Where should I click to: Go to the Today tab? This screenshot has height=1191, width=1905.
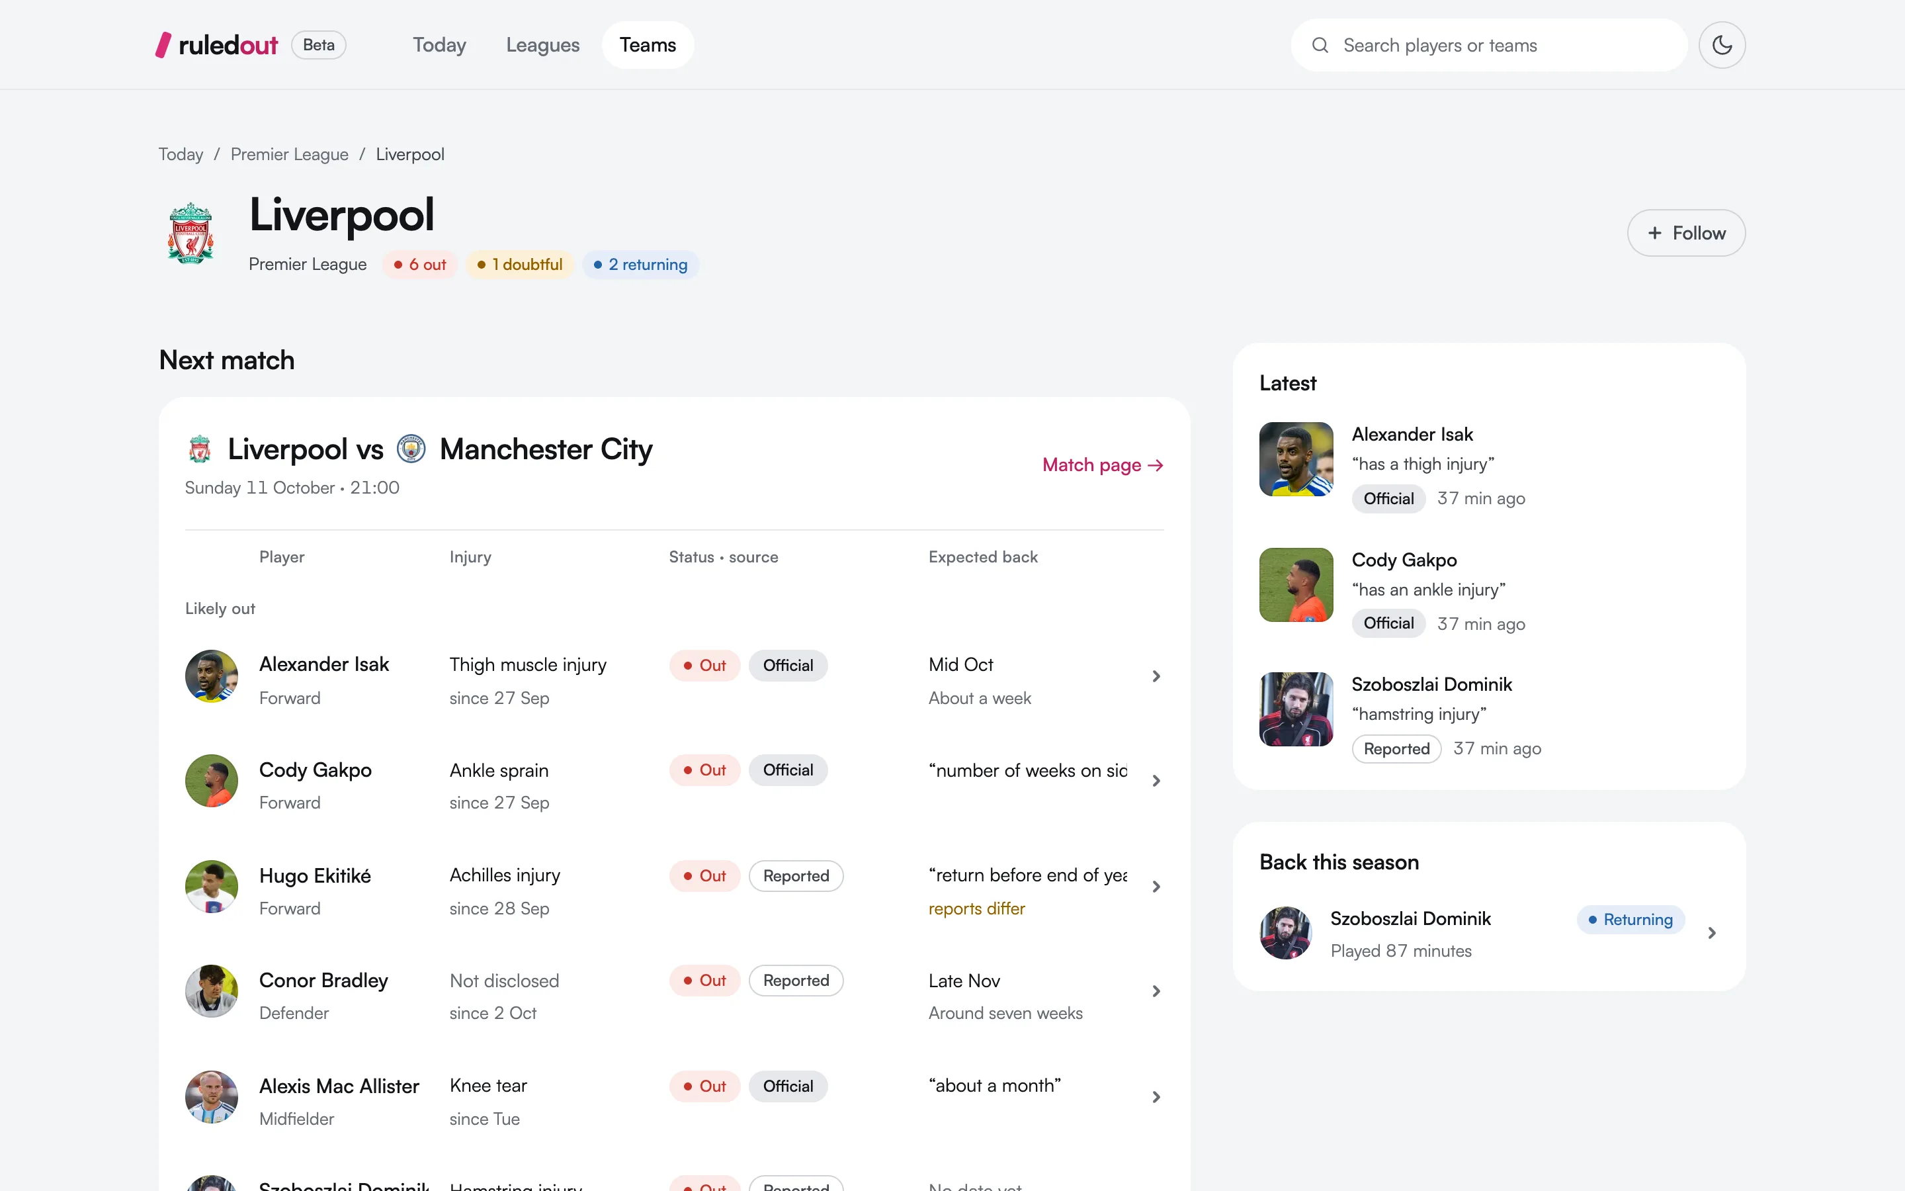click(x=439, y=45)
